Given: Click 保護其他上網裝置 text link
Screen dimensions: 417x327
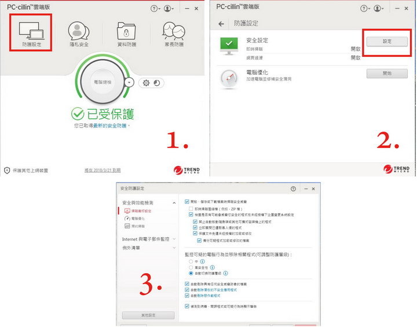Looking at the screenshot, I should tap(30, 170).
